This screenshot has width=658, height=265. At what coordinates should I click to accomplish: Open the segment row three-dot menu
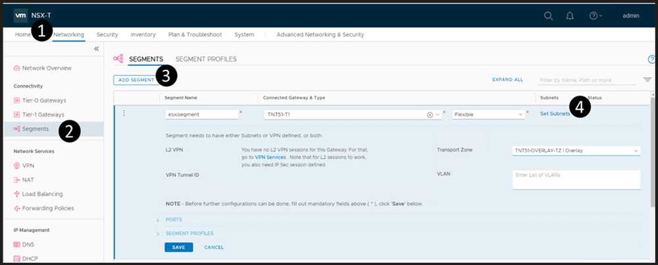click(x=124, y=113)
